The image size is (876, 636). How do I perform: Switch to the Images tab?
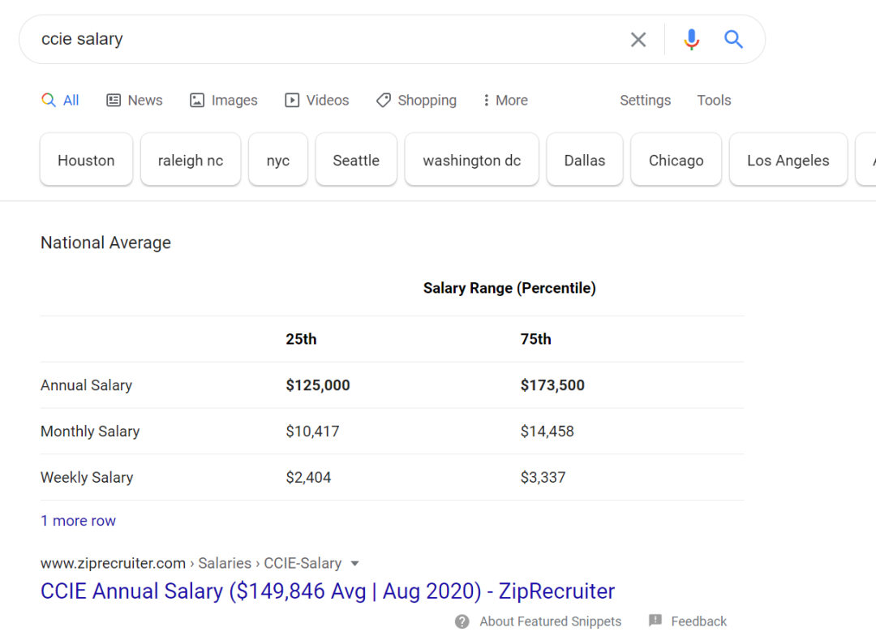pos(224,101)
